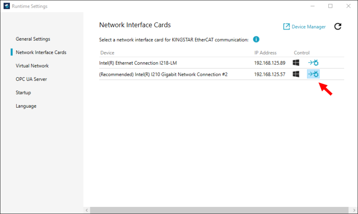Click arrow-gear control icon for I218-LM
This screenshot has width=358, height=214.
313,63
